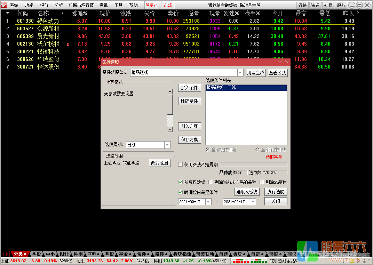Click the left arrow in the bottom tab scroller

(x=3, y=254)
